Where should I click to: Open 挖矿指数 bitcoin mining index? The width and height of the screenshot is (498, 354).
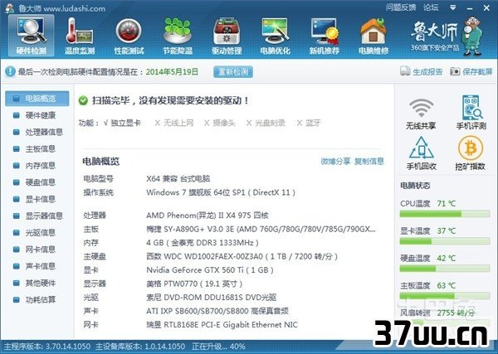(471, 153)
